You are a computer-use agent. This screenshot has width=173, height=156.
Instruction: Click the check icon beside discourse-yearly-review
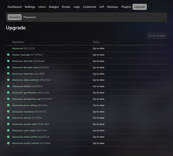tap(8, 143)
